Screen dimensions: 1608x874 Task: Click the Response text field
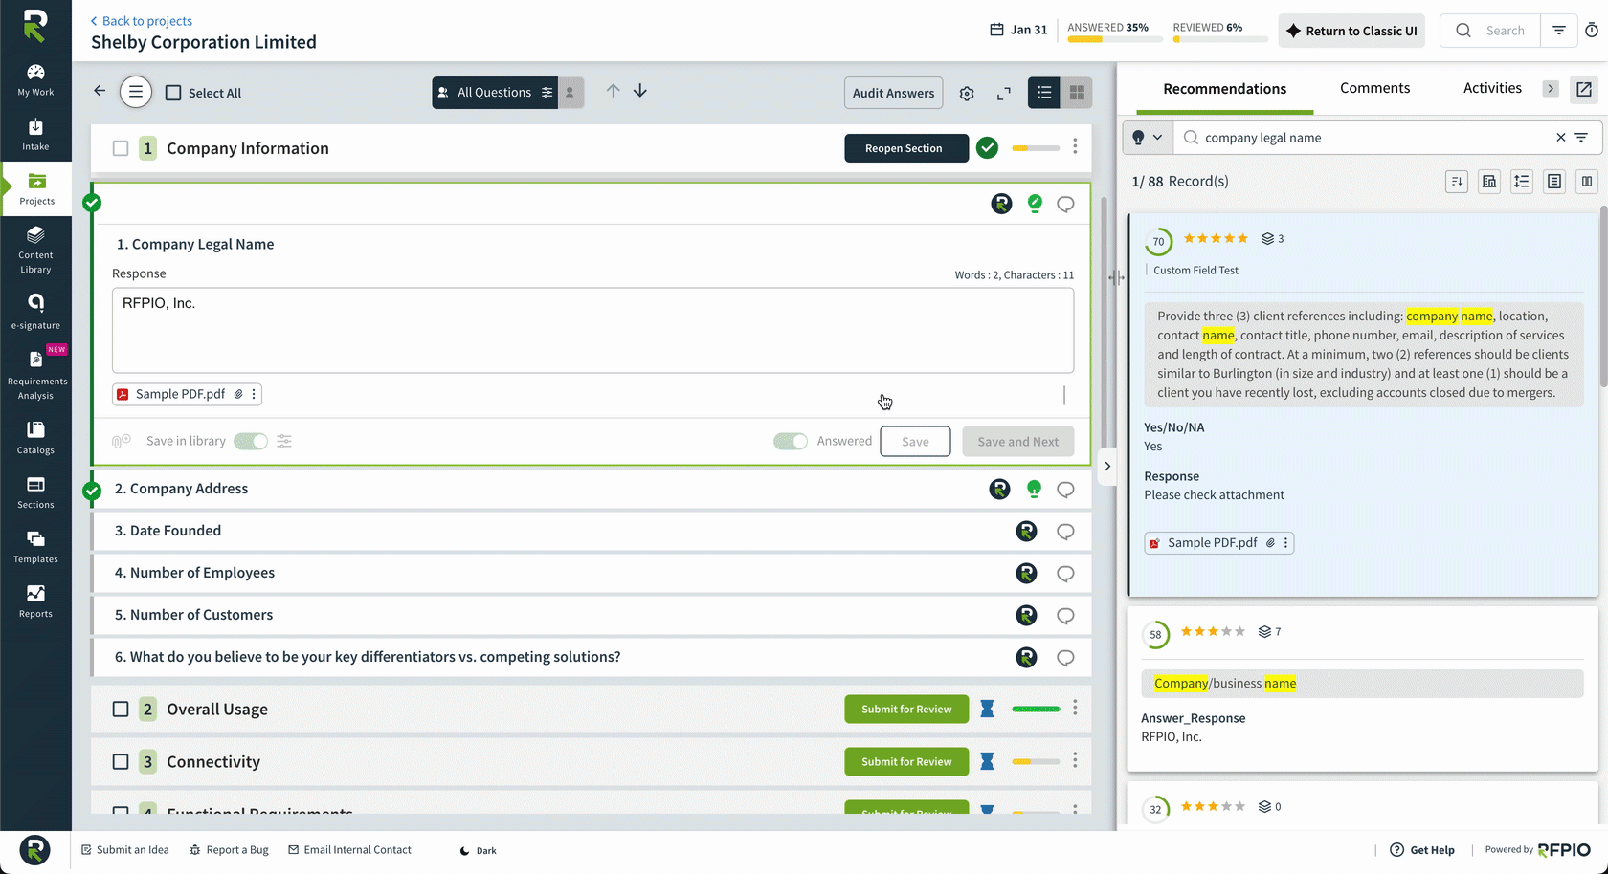pyautogui.click(x=592, y=331)
